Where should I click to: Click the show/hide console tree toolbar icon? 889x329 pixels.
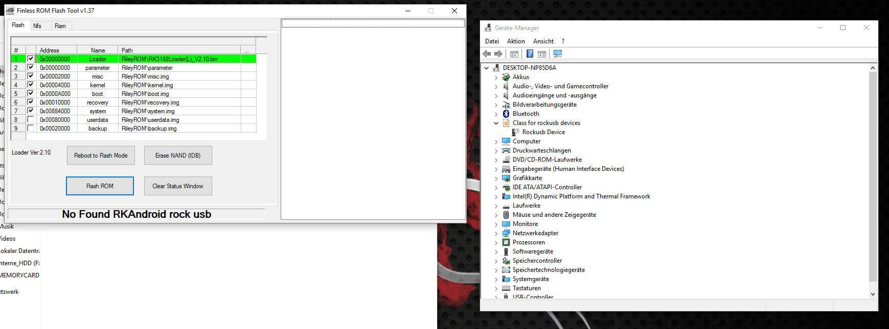pyautogui.click(x=514, y=54)
